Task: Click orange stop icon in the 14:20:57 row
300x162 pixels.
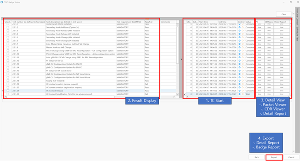Action: click(x=242, y=94)
